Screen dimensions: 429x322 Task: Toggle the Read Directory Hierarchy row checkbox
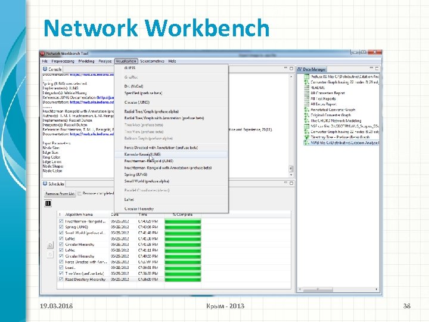click(x=61, y=279)
